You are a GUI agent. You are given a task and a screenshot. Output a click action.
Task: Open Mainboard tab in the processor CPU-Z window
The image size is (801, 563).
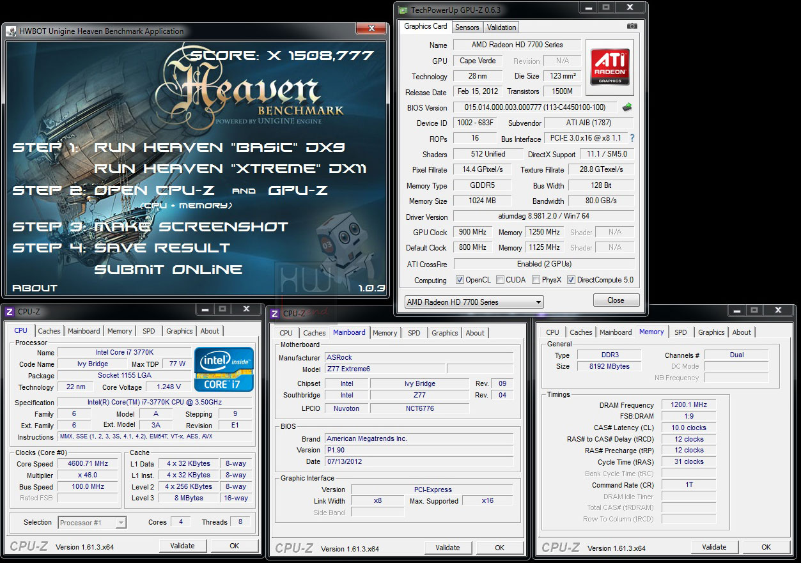84,331
